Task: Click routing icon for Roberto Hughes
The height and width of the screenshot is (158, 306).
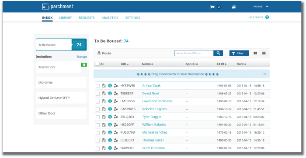Action: coord(116,109)
